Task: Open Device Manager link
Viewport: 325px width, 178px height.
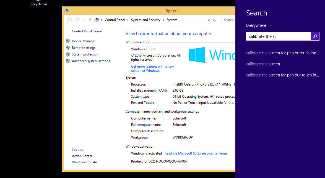Action: point(84,41)
